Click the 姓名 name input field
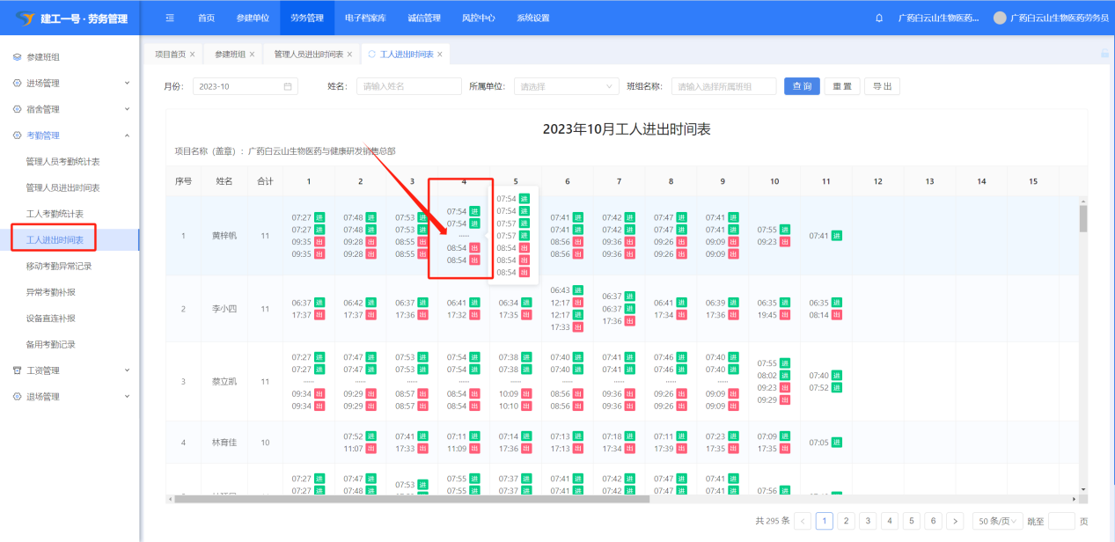The height and width of the screenshot is (542, 1115). click(x=408, y=86)
